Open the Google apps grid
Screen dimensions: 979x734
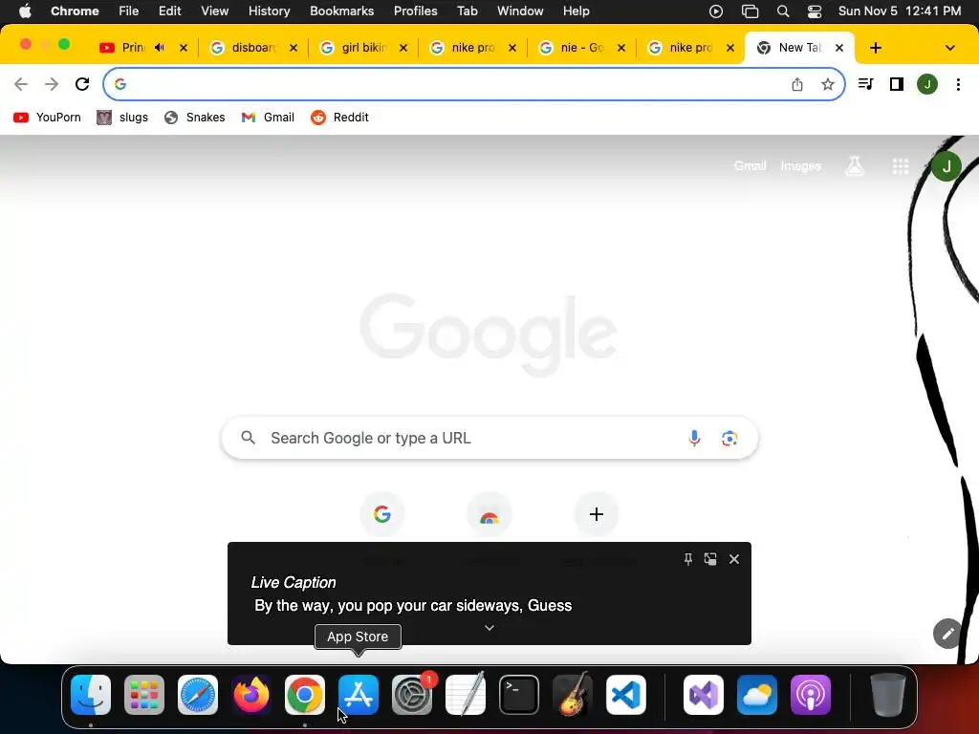tap(901, 166)
